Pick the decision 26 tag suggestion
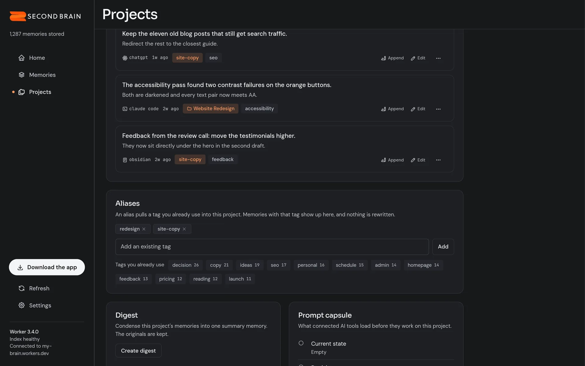 (x=185, y=265)
